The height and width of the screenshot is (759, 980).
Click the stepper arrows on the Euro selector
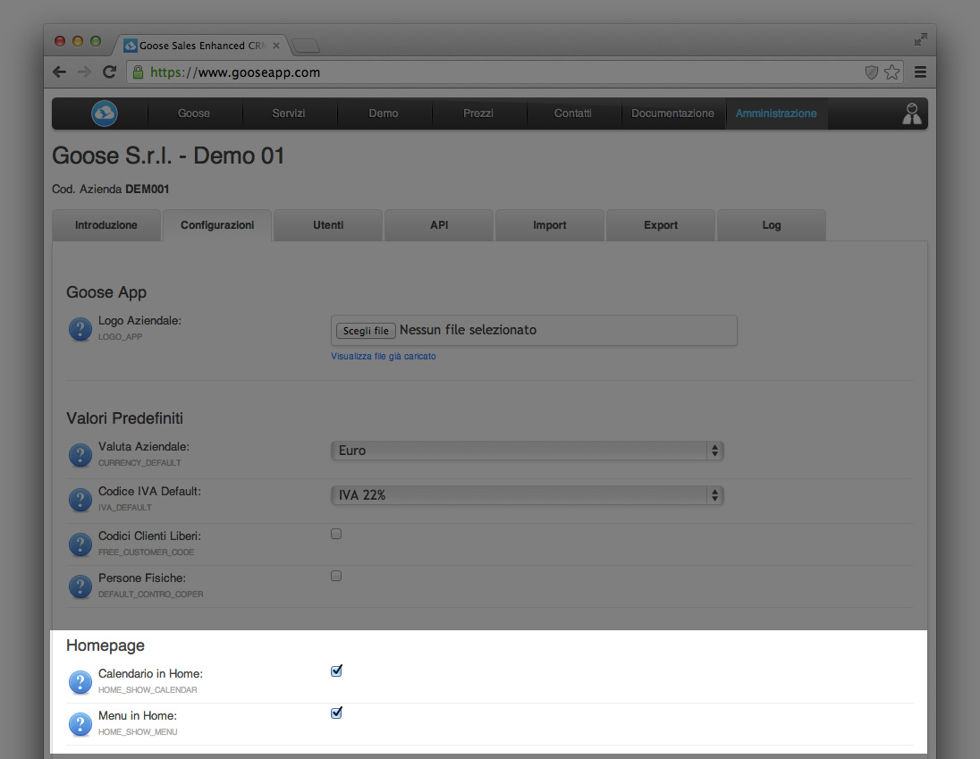(x=714, y=451)
